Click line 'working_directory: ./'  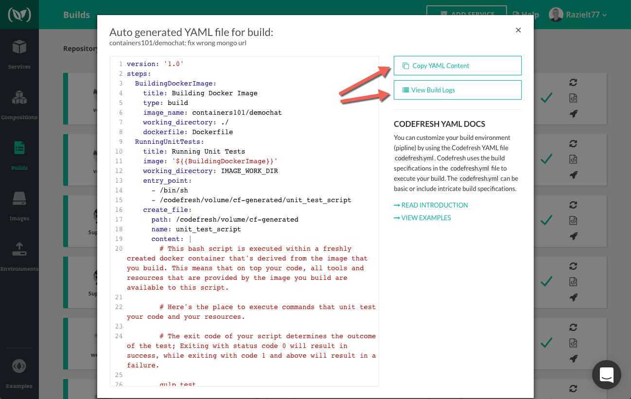(x=186, y=122)
